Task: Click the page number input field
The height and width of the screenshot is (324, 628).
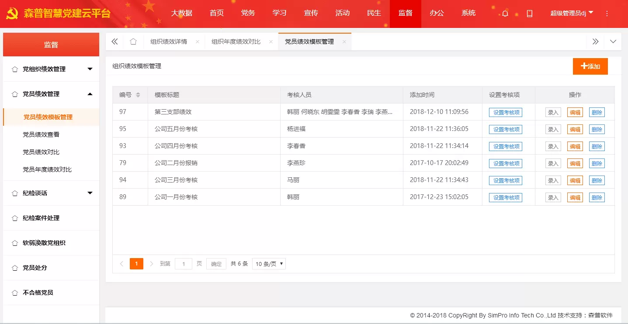Action: [184, 264]
